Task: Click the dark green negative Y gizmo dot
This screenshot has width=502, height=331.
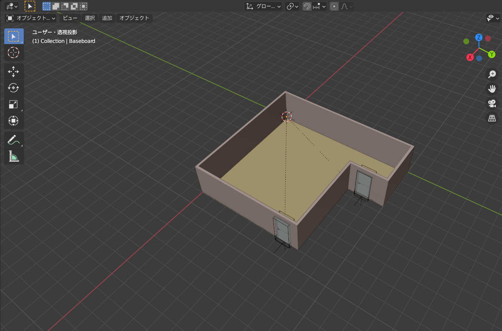Action: click(x=466, y=41)
